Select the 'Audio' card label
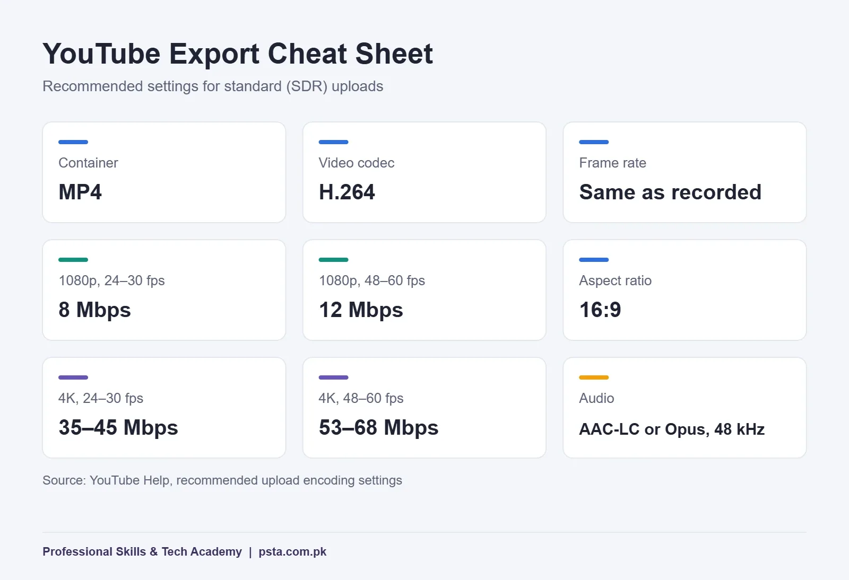Screen dimensions: 849x580 [597, 398]
